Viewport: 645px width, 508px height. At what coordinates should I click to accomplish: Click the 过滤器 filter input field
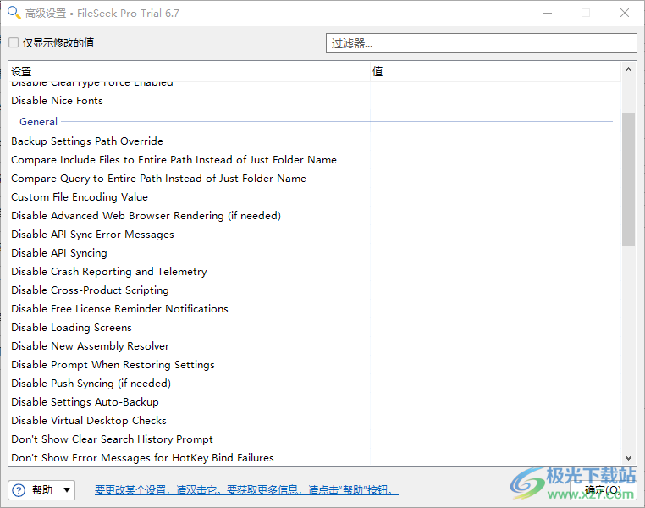482,43
